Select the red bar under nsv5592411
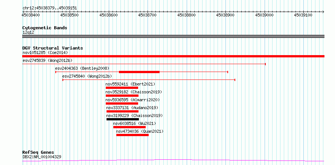This screenshot has height=165, width=335. (122, 88)
